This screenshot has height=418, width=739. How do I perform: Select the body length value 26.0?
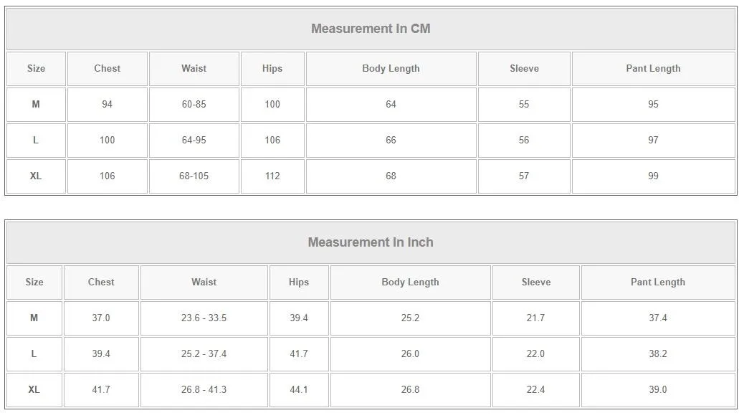tap(410, 354)
